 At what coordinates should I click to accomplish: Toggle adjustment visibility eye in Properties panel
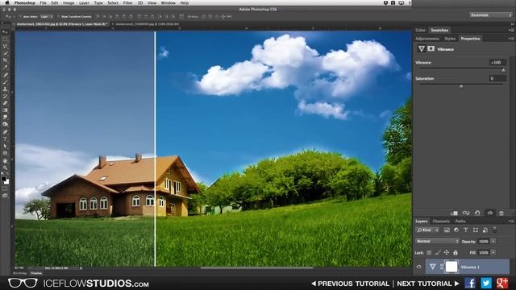pyautogui.click(x=489, y=213)
